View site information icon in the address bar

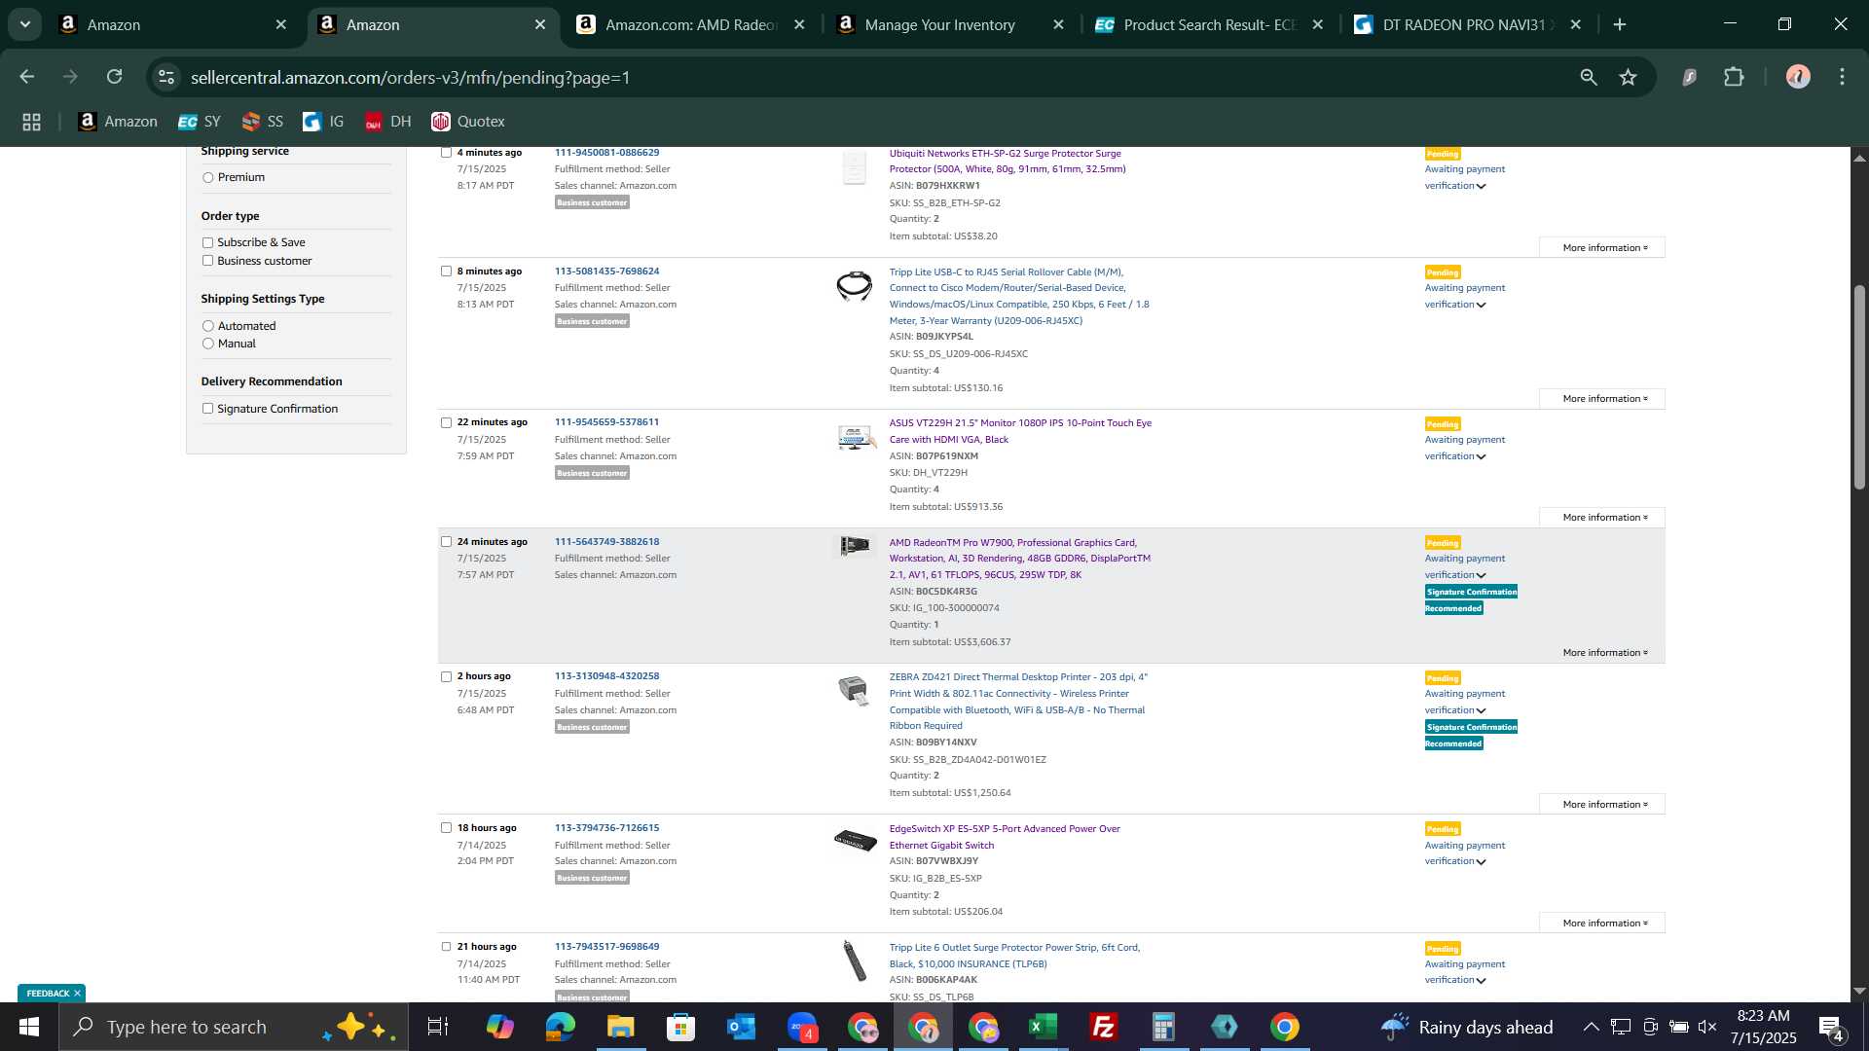166,77
